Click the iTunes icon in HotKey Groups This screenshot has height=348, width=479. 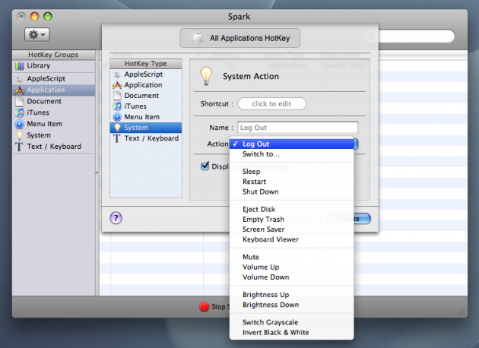click(x=20, y=112)
